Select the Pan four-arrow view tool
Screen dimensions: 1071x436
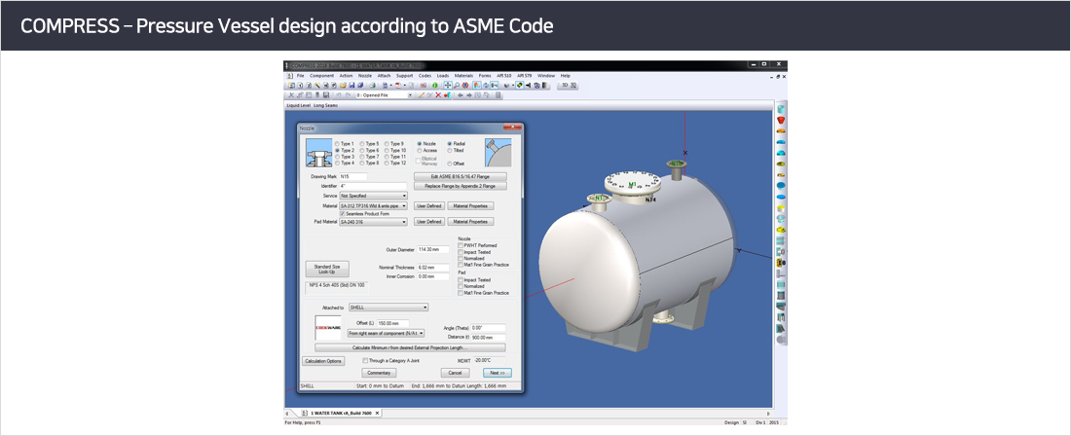448,86
